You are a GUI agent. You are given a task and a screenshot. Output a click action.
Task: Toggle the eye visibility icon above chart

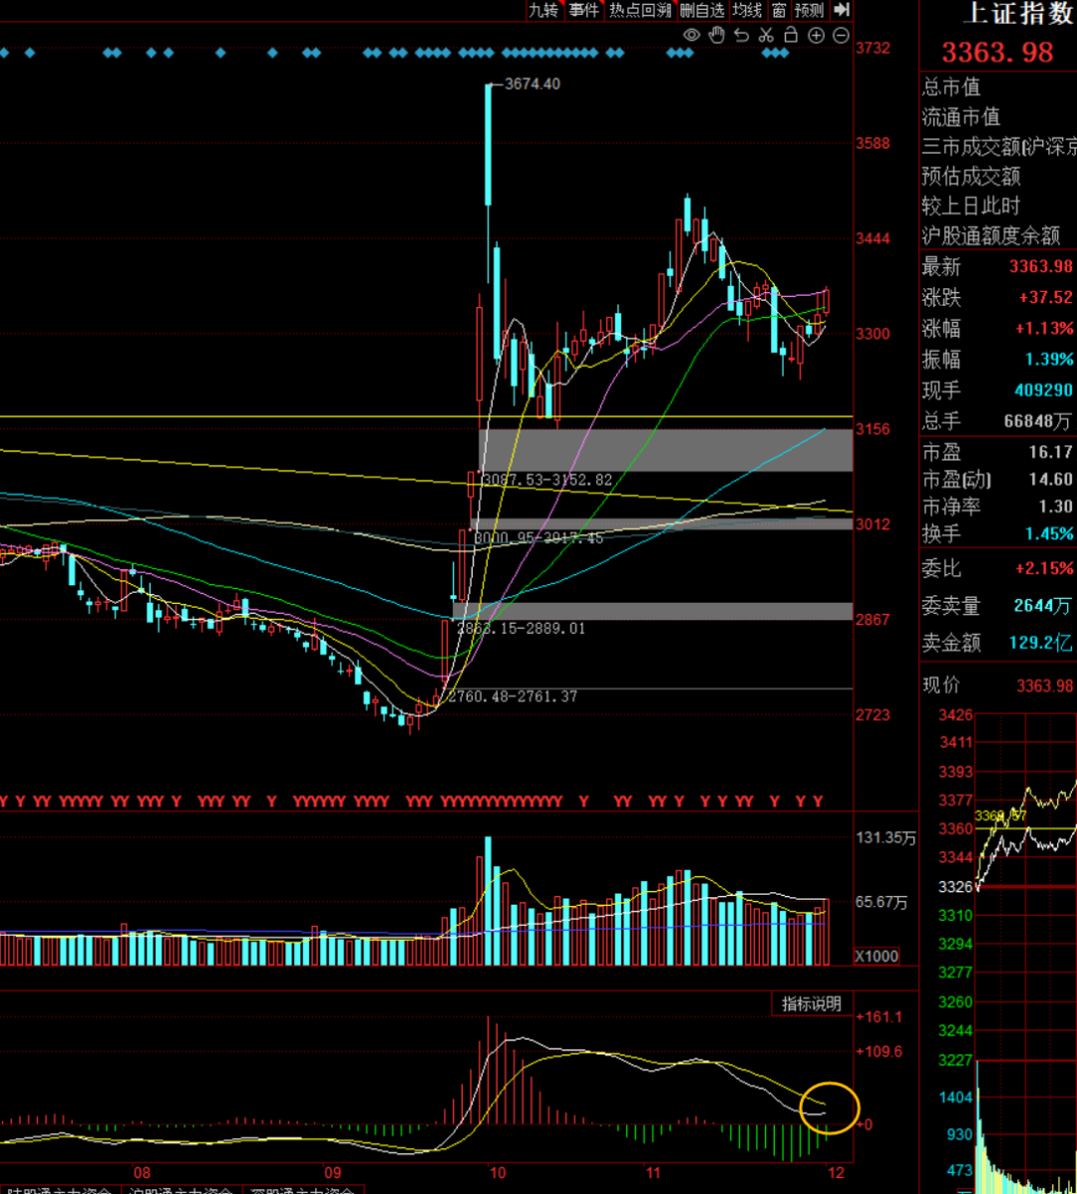[691, 36]
